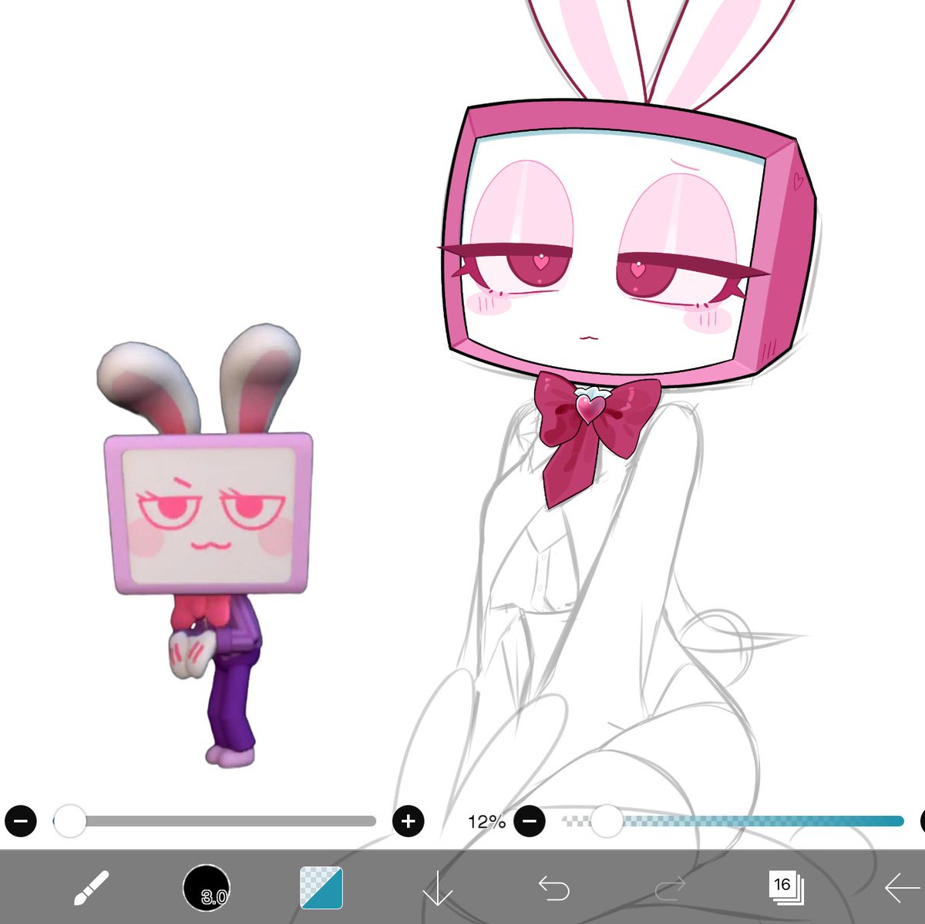
Task: Open the color picker swatch
Action: (x=321, y=888)
